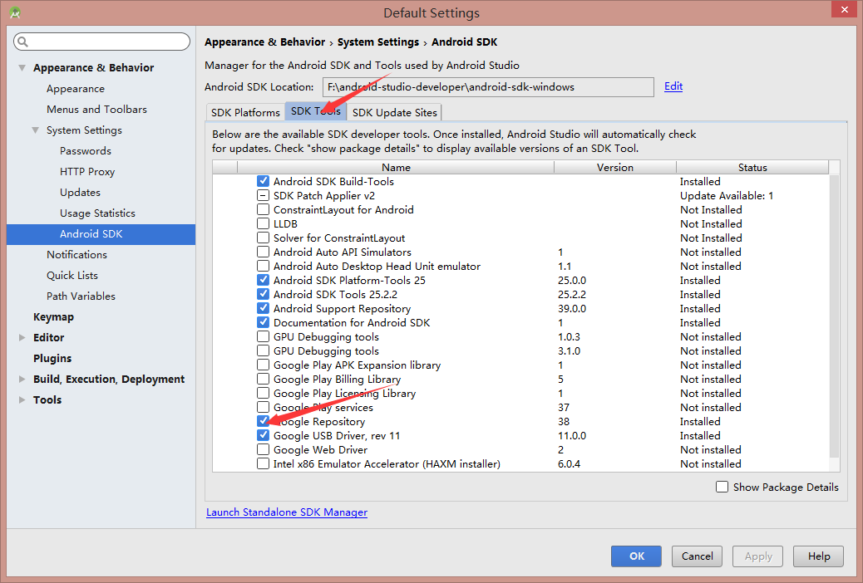This screenshot has width=863, height=583.
Task: Uncheck Google Repository checkbox
Action: pyautogui.click(x=263, y=421)
